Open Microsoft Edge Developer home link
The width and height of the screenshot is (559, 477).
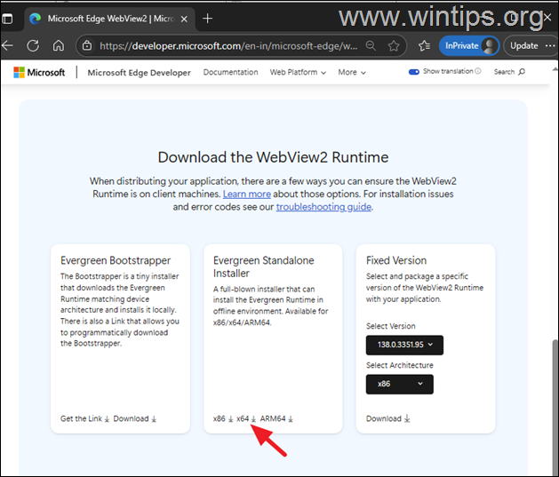139,73
